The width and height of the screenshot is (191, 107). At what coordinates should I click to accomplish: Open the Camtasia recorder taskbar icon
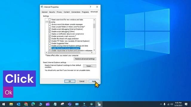coord(92,104)
